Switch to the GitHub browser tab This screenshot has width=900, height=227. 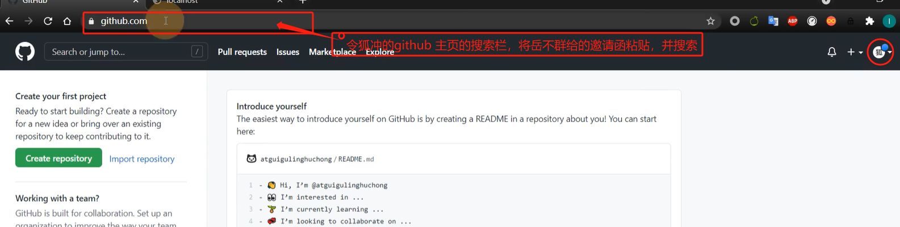pos(71,2)
